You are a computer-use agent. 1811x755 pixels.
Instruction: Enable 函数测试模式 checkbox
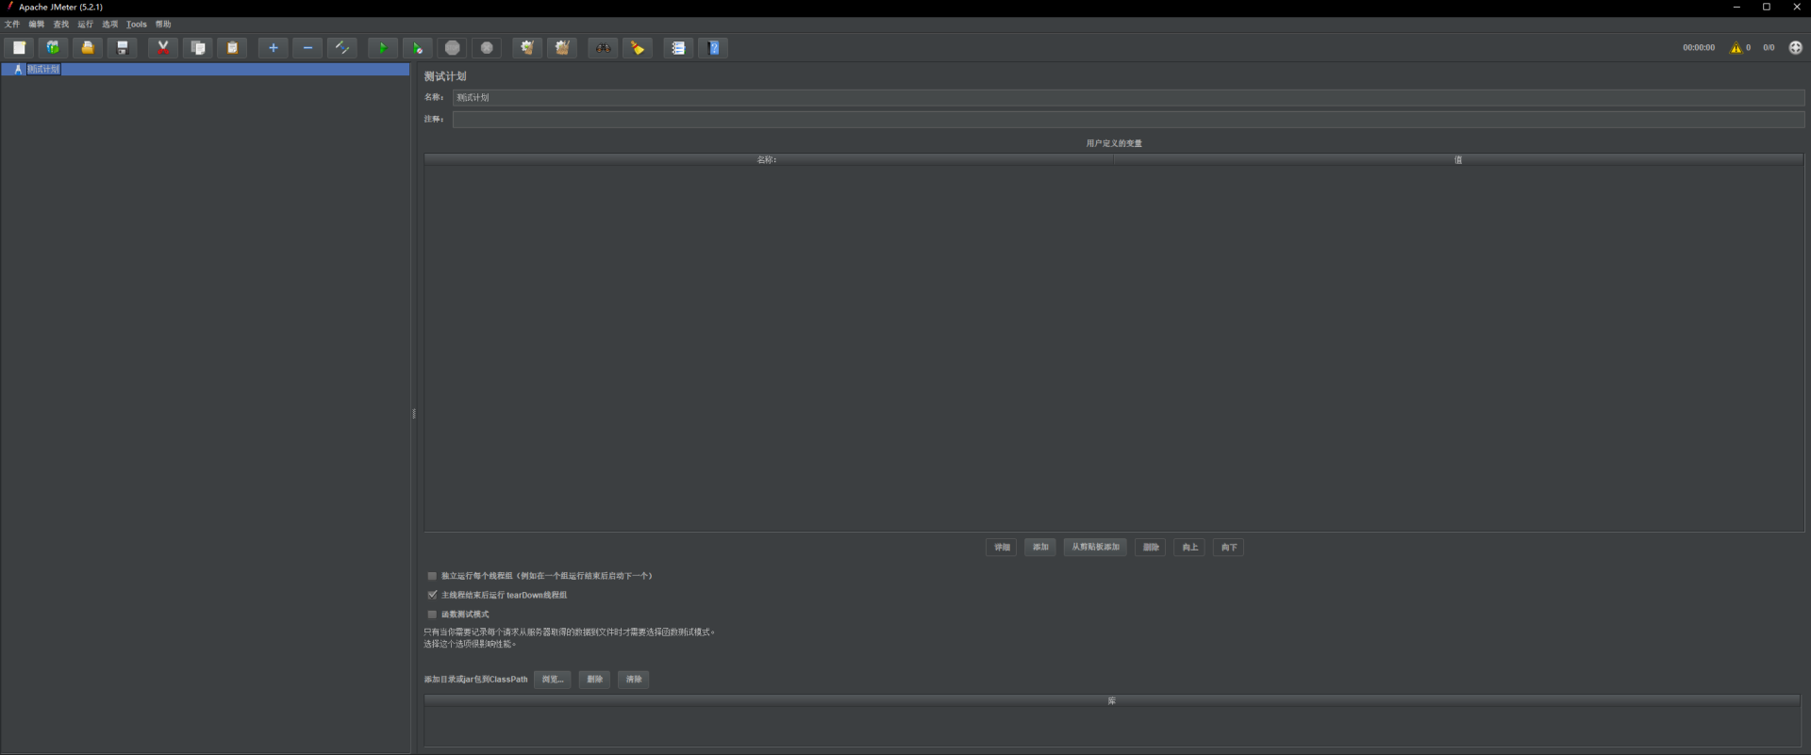[x=432, y=615]
